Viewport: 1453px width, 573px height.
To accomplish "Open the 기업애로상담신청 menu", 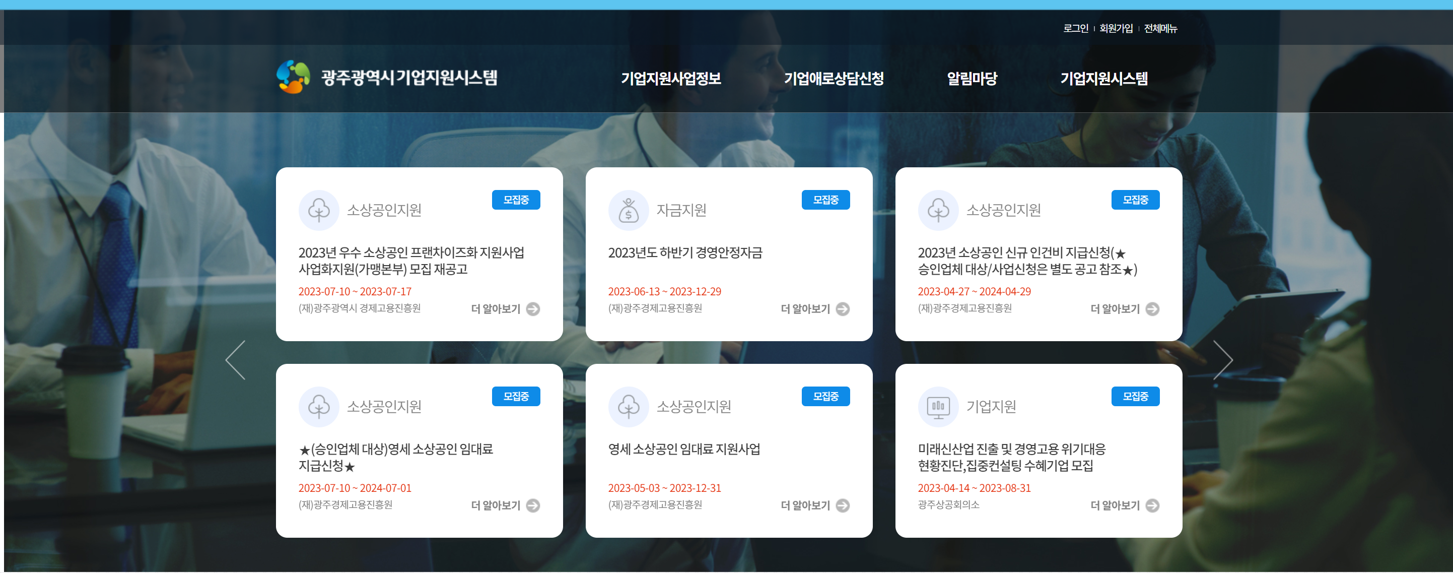I will tap(833, 79).
